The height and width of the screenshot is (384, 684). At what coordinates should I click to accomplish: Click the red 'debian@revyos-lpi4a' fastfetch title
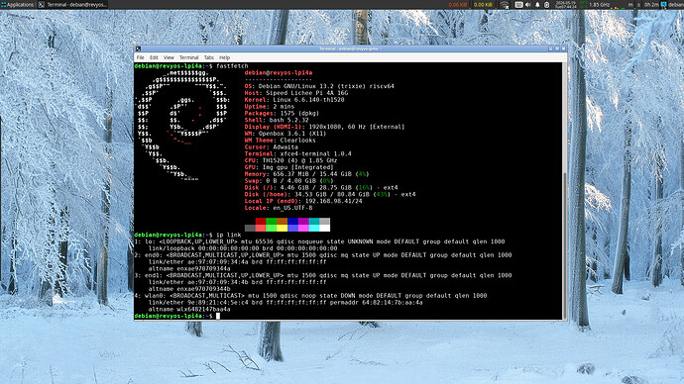point(279,72)
